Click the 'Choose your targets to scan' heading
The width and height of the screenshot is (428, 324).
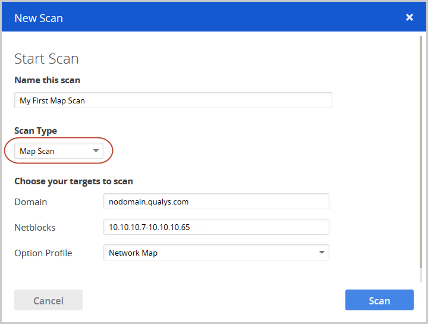pos(74,181)
